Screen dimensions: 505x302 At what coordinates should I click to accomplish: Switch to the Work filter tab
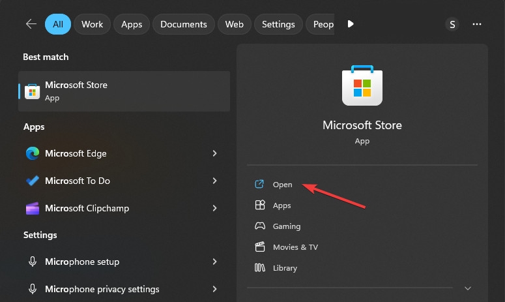(92, 24)
